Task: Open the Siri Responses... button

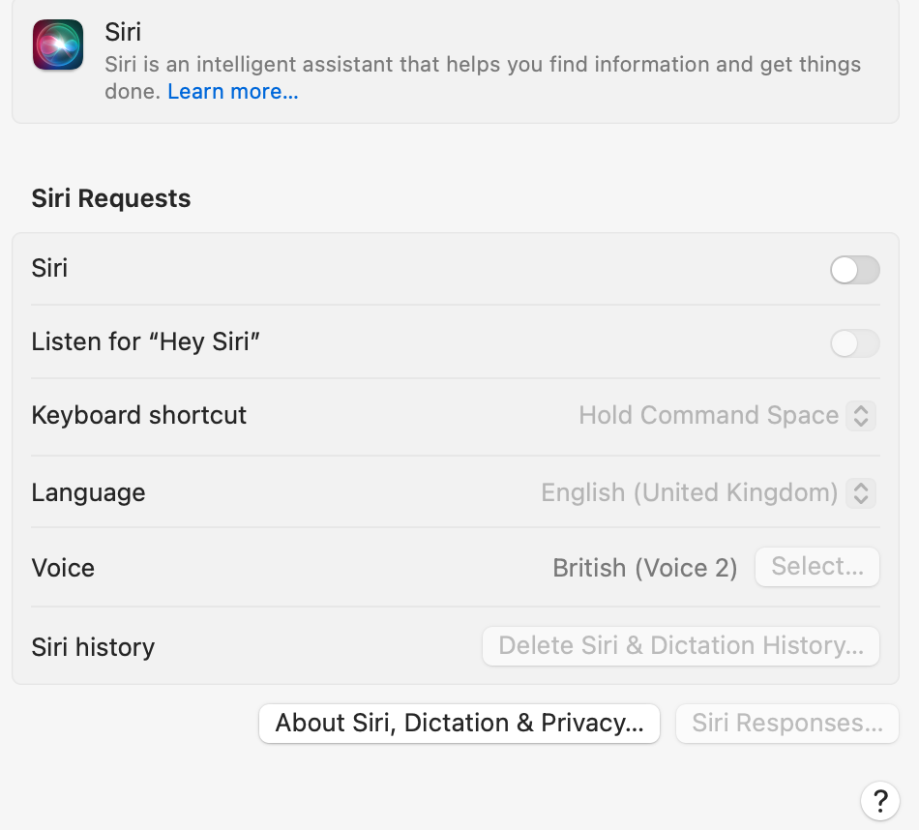Action: (x=787, y=724)
